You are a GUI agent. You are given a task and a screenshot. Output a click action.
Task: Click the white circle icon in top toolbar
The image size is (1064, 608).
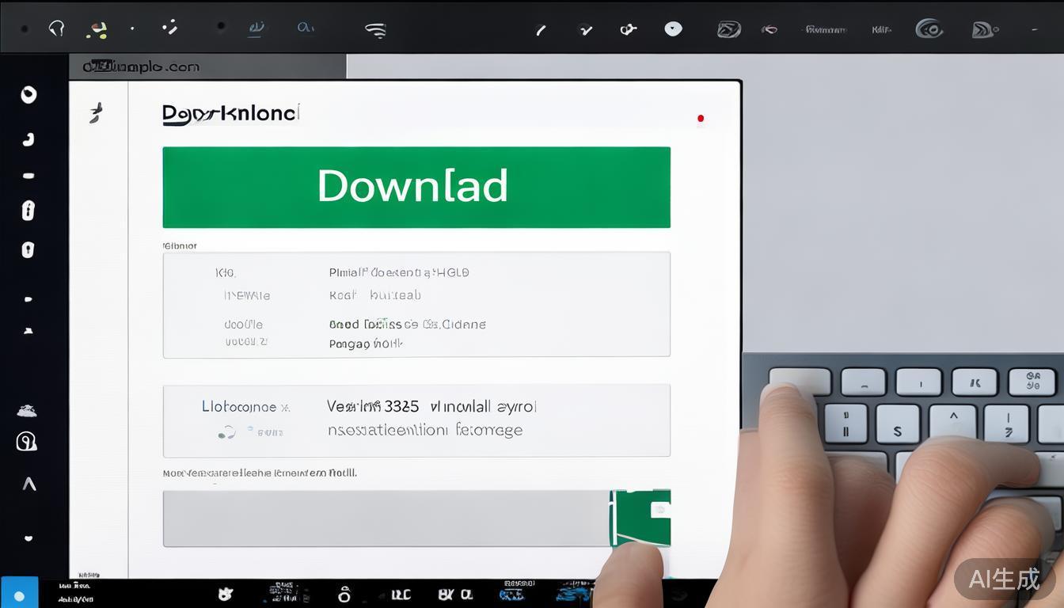(x=673, y=29)
